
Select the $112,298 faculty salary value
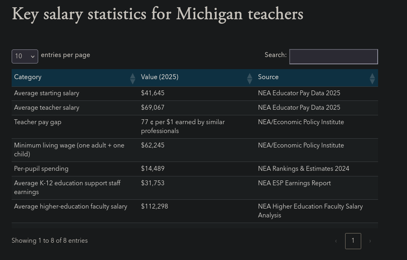click(154, 207)
